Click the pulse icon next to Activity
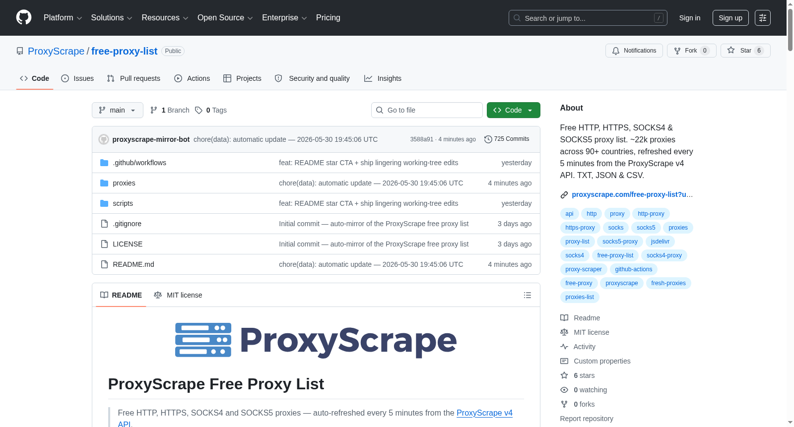Image resolution: width=794 pixels, height=427 pixels. (564, 347)
